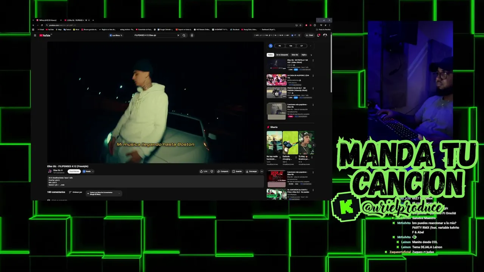Click the 5% chip in extension bar

tap(280, 46)
